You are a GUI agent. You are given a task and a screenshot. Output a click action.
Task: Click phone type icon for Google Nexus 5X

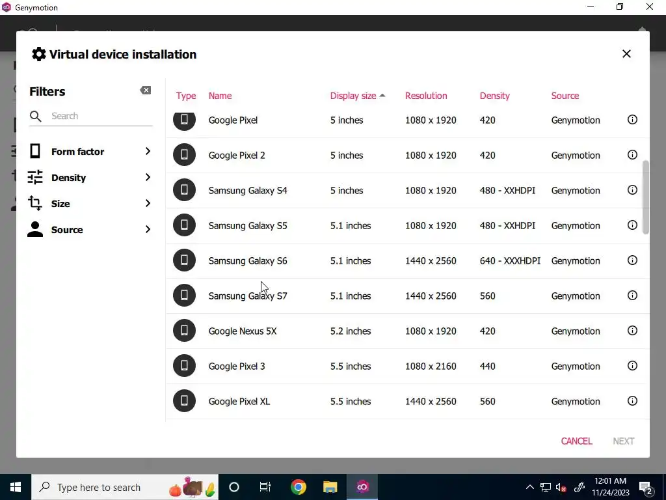(x=184, y=331)
